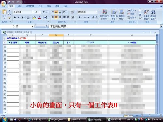Click the insert function fx icon
The height and width of the screenshot is (122, 163).
tap(46, 26)
